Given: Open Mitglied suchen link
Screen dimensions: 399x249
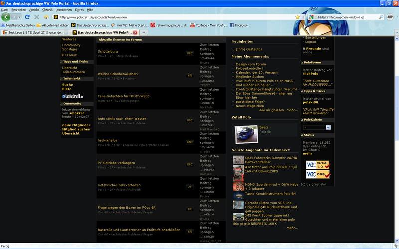Looking at the screenshot, I should point(76,129).
